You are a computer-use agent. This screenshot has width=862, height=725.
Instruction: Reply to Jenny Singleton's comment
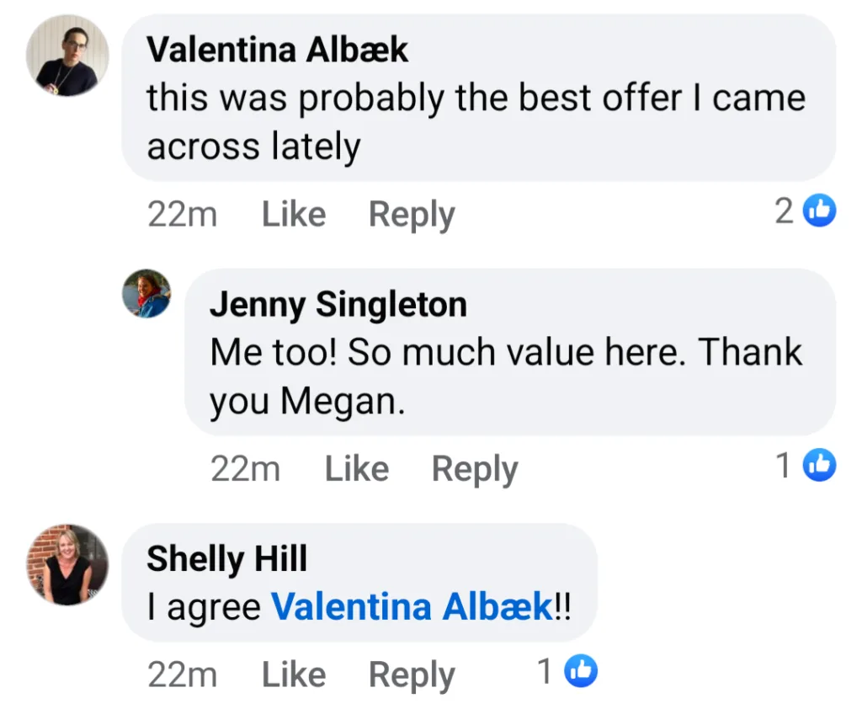tap(474, 469)
